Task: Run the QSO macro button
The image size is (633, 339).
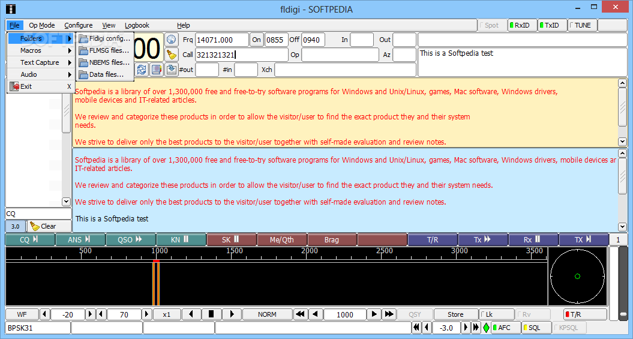Action: (130, 240)
